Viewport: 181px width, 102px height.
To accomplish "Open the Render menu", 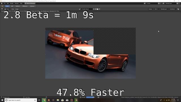I will (12, 3).
